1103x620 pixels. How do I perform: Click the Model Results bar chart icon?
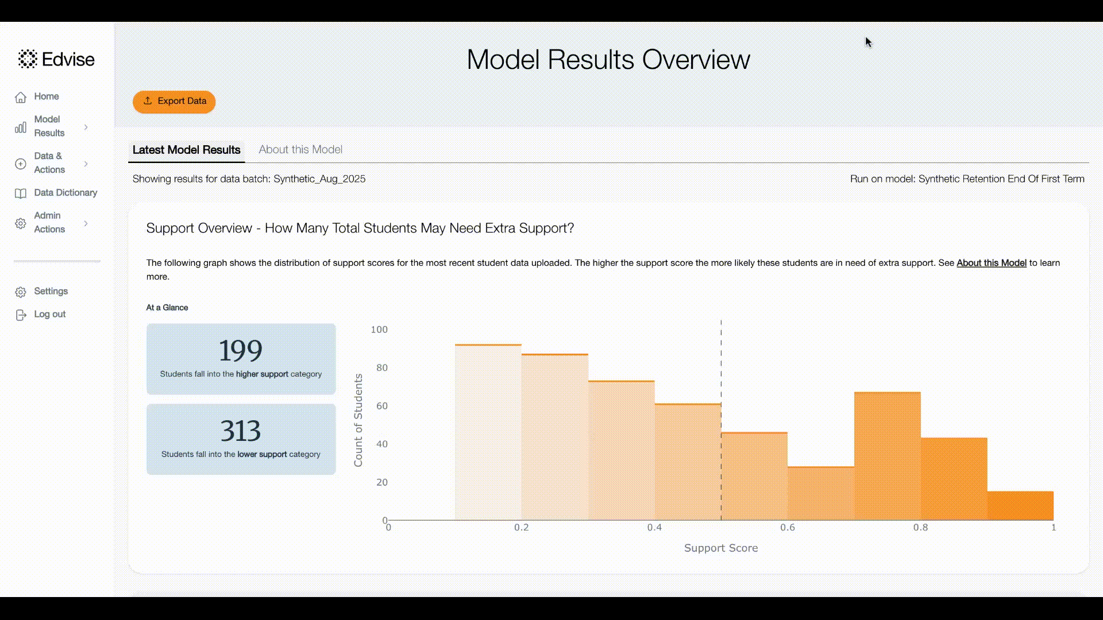click(21, 127)
